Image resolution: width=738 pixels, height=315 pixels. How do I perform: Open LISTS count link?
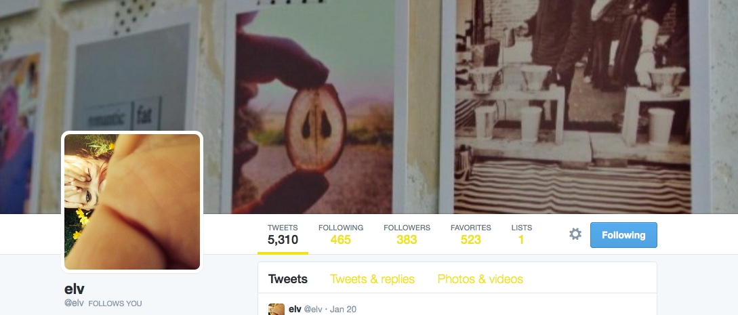pyautogui.click(x=522, y=234)
